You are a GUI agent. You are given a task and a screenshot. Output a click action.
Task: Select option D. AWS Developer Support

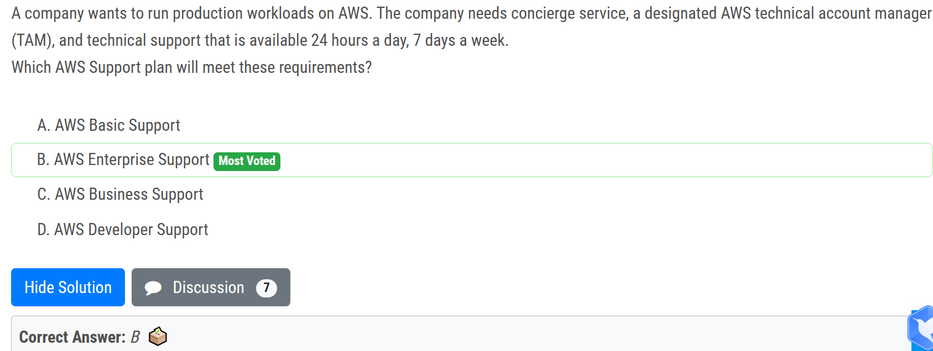(122, 230)
